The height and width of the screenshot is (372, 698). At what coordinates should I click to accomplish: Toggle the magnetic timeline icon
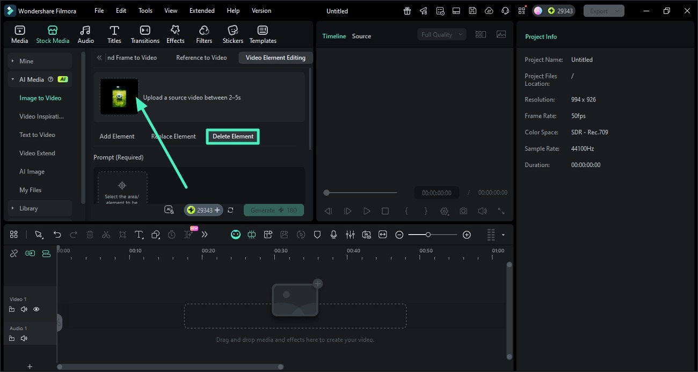tap(46, 253)
